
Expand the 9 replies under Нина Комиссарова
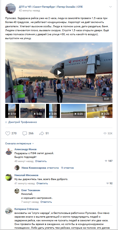(68, 168)
